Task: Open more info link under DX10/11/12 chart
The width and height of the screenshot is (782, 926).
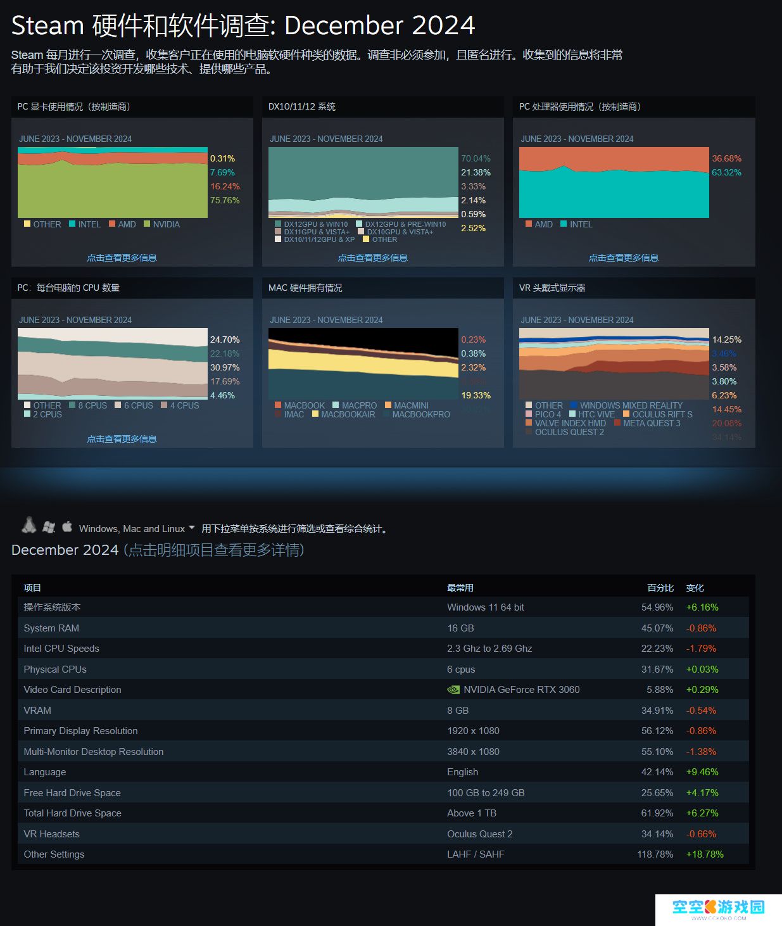Action: [x=372, y=258]
